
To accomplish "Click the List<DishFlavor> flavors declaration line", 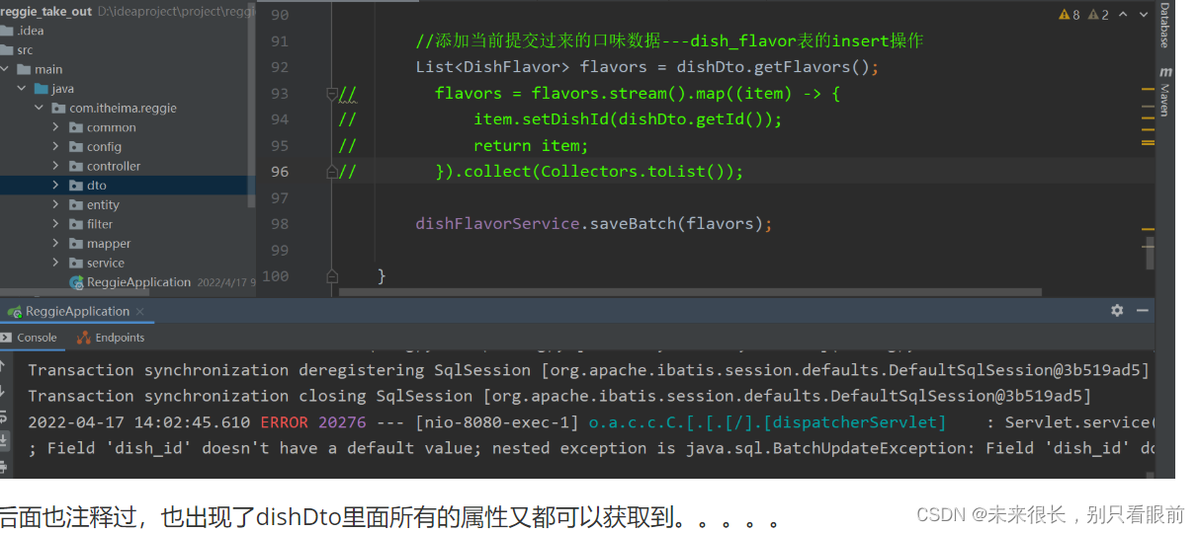I will coord(646,67).
